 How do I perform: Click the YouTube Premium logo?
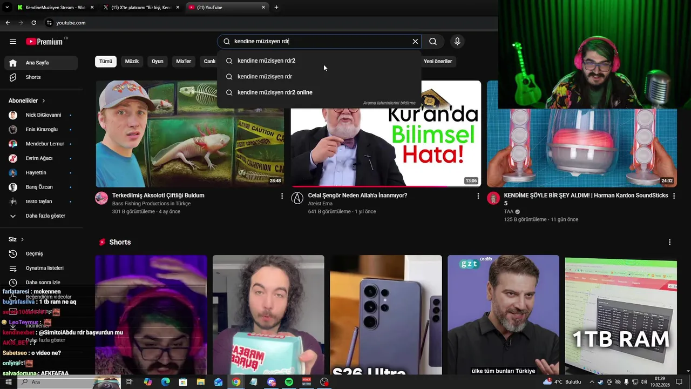(44, 42)
